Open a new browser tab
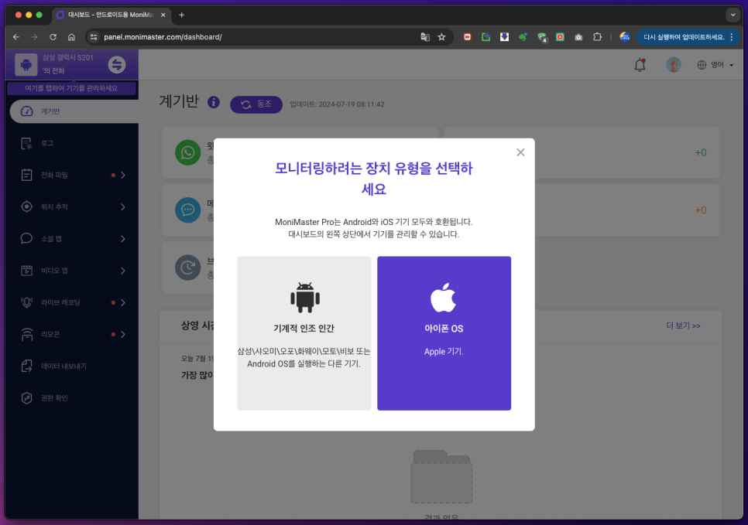This screenshot has width=748, height=525. (x=182, y=15)
